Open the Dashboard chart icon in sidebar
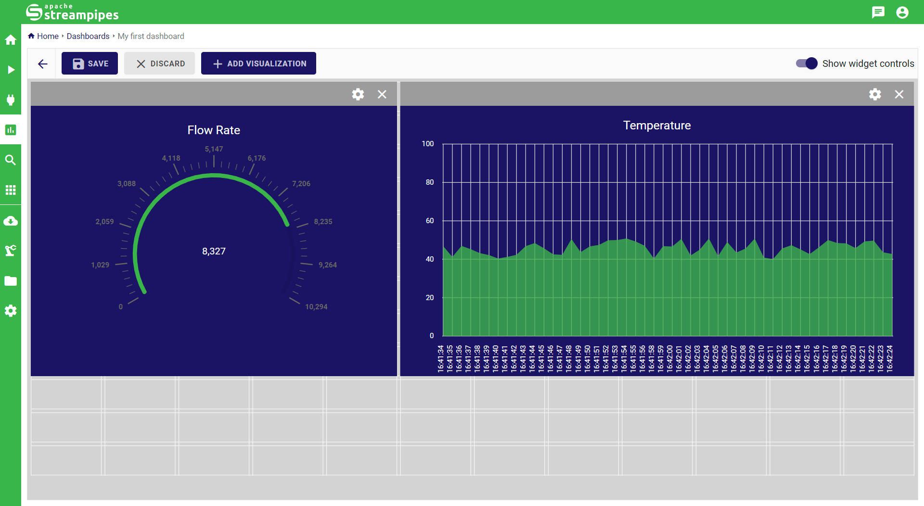This screenshot has height=506, width=924. click(11, 130)
